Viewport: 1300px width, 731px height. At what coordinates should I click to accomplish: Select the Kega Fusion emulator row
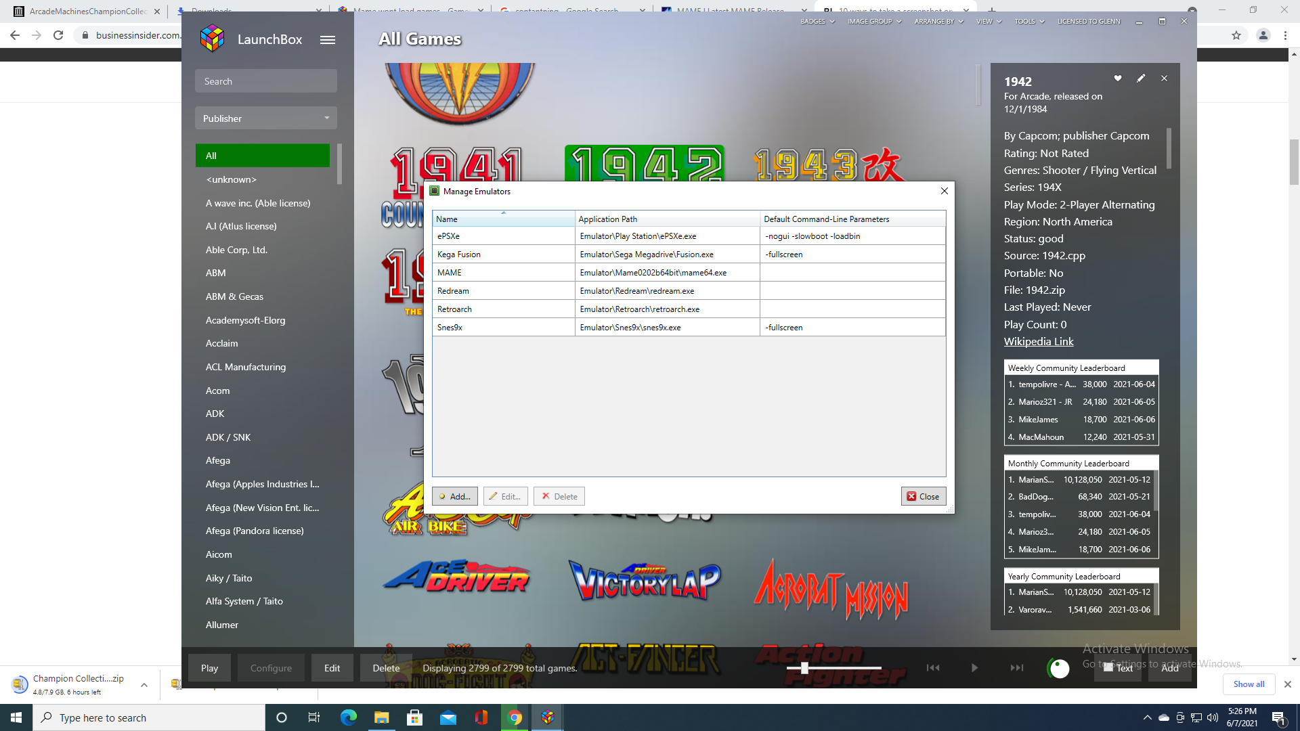pyautogui.click(x=689, y=254)
